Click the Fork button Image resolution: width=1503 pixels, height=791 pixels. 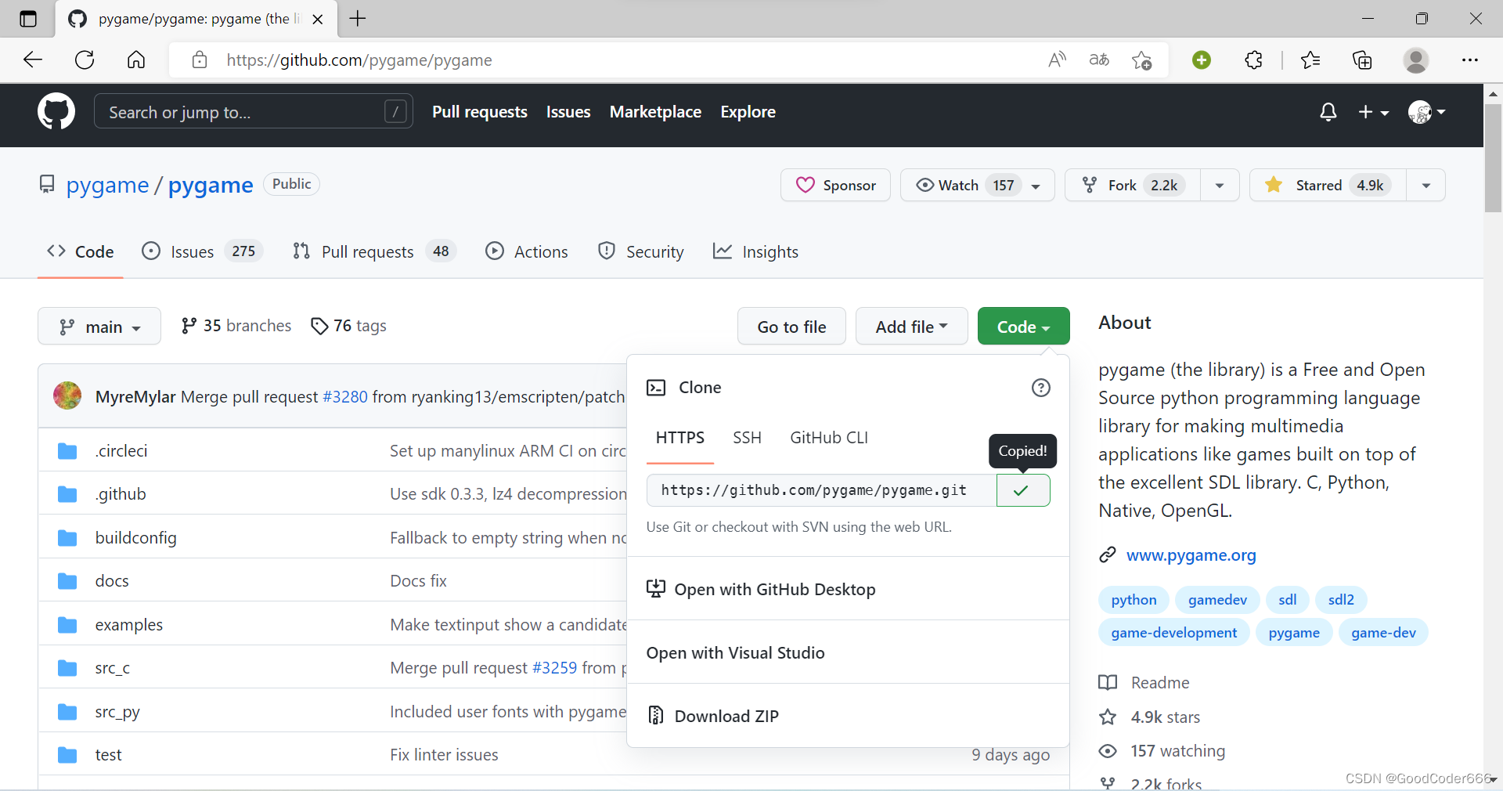(1133, 185)
